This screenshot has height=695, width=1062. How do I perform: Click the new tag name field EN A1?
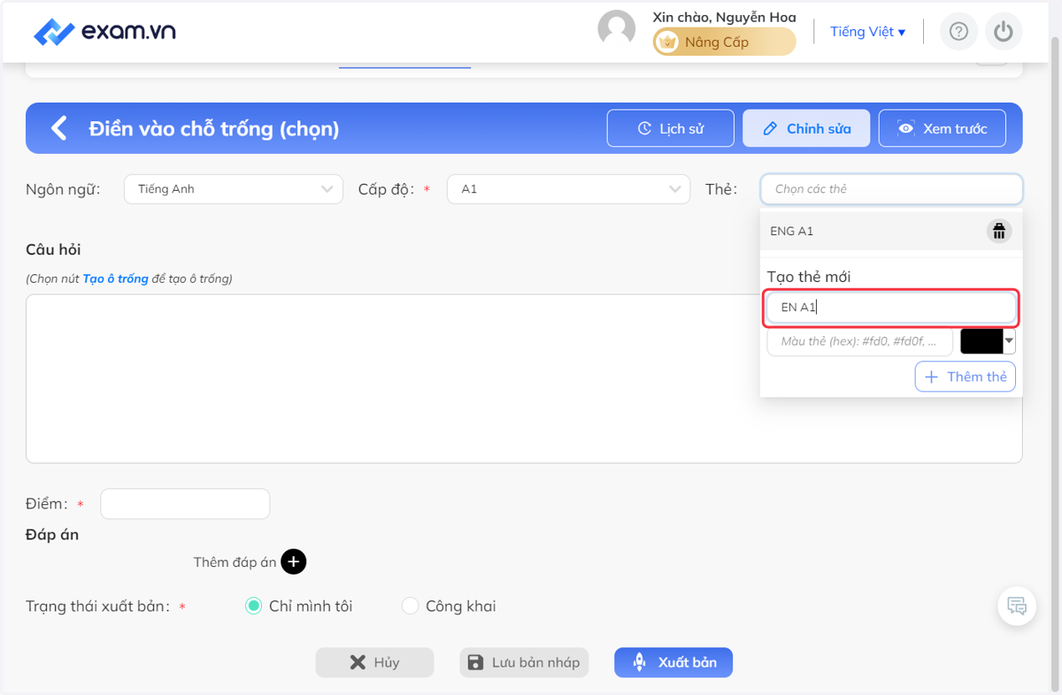click(891, 308)
